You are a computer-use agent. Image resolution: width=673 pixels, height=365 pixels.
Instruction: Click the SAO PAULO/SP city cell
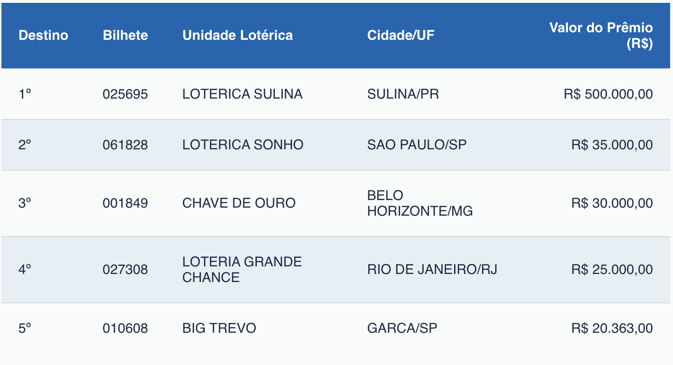[x=417, y=145]
